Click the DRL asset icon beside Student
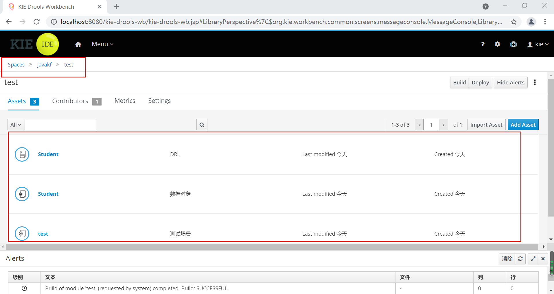 pyautogui.click(x=22, y=154)
